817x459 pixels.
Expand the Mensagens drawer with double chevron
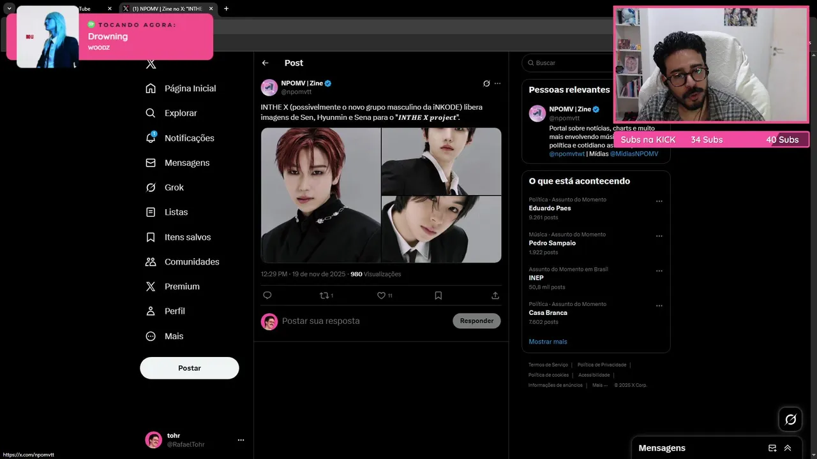point(788,448)
